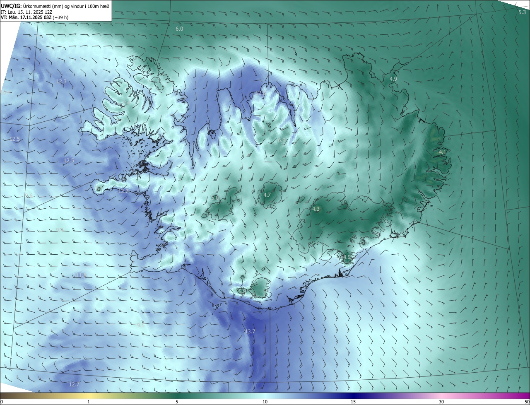Screen dimensions: 530x405
Task: Click the '4.7' value inside the glacier outline
Action: (x=267, y=195)
